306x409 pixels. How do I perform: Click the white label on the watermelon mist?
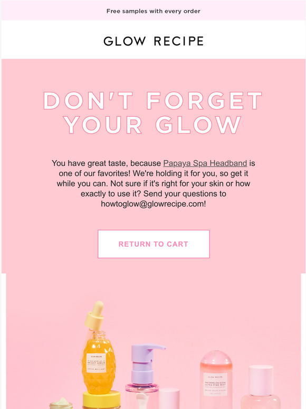coord(215,385)
